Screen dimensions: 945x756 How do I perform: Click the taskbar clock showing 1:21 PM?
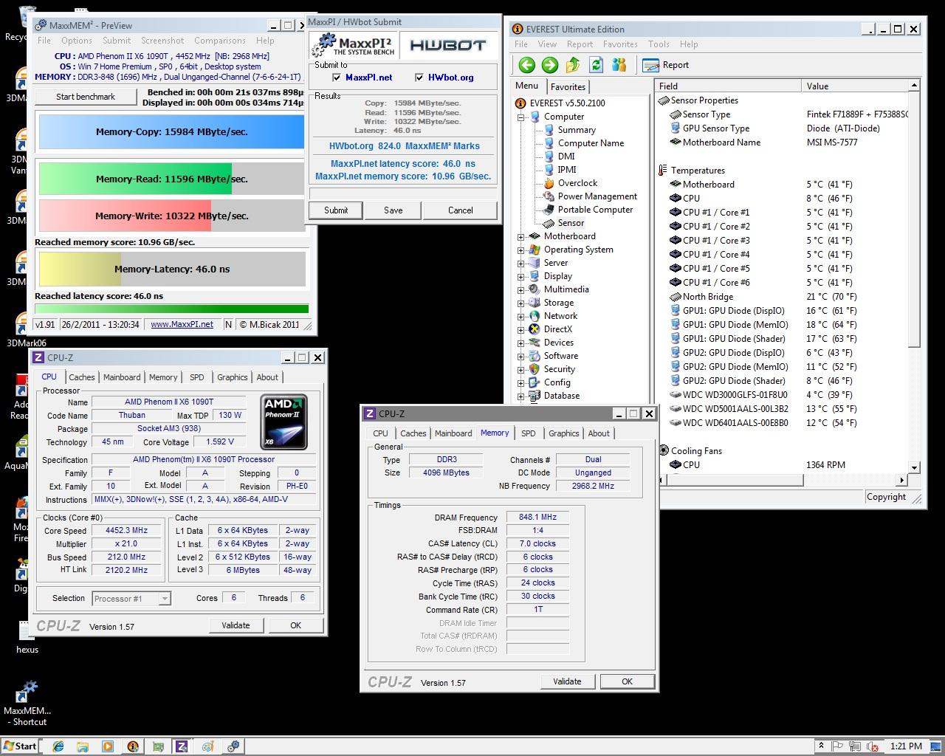pos(906,746)
